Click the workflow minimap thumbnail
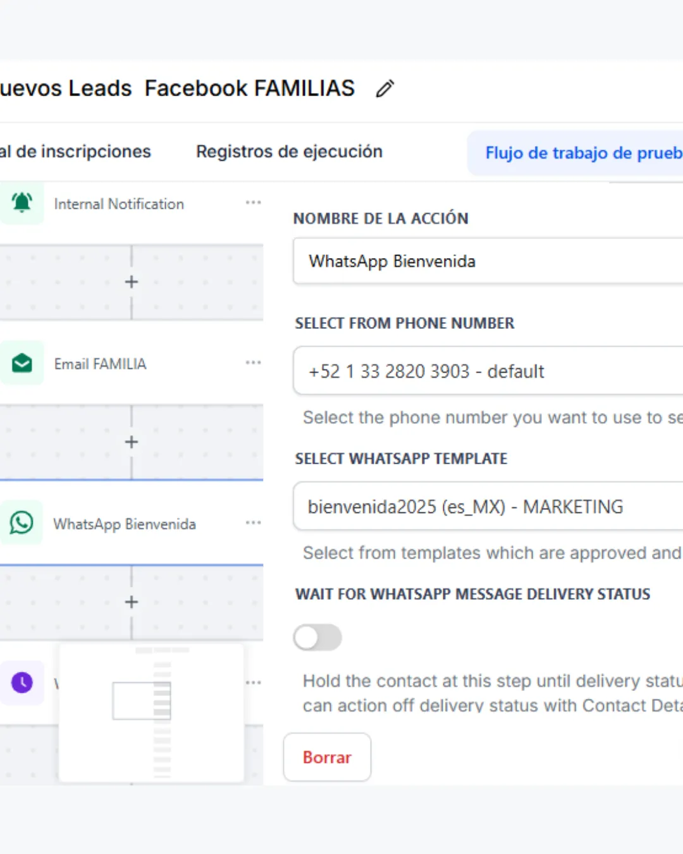Image resolution: width=683 pixels, height=854 pixels. [151, 713]
